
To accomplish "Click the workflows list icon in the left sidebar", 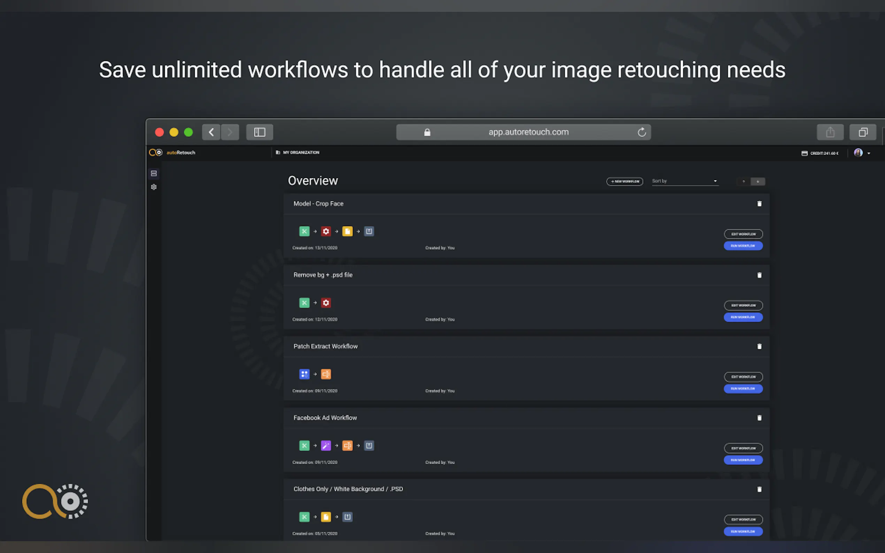I will click(154, 173).
